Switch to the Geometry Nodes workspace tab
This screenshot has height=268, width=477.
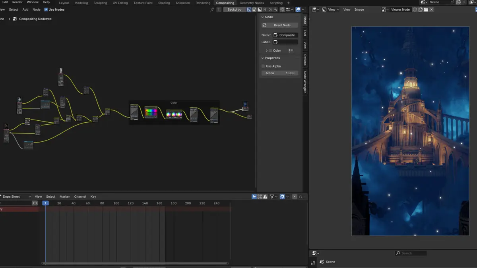tap(252, 3)
